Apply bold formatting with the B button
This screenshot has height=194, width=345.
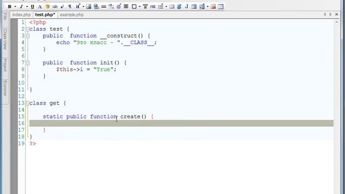click(x=10, y=6)
